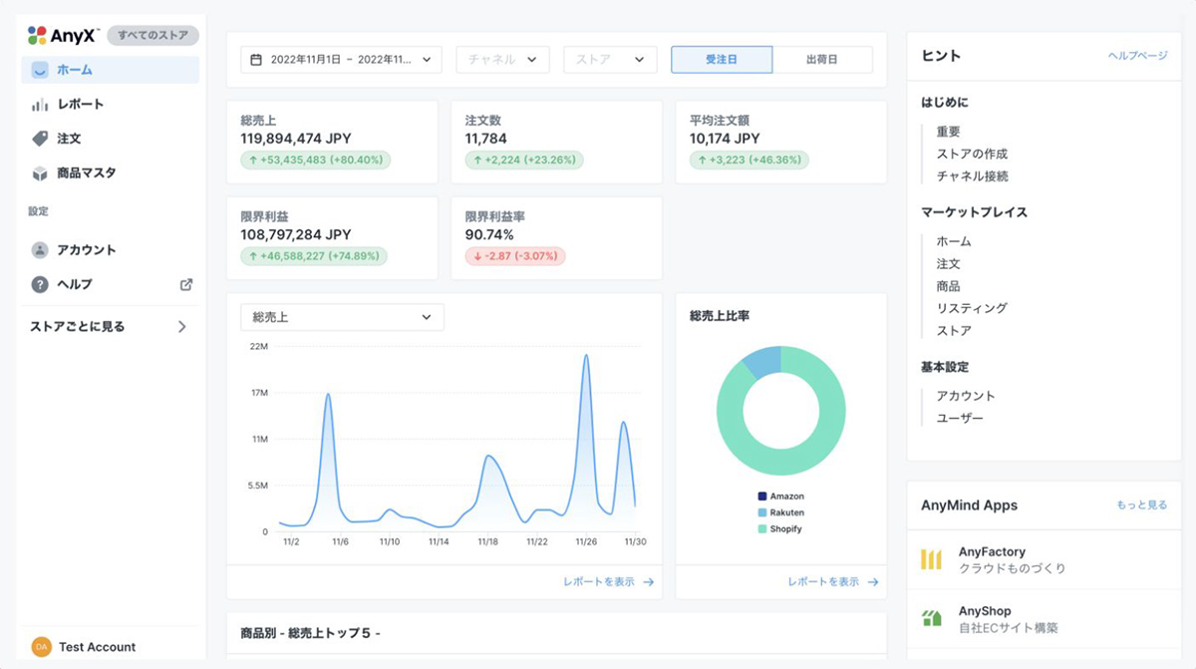Screen dimensions: 1196x669
Task: Click the 限界利益率 90.74% card
Action: point(556,238)
